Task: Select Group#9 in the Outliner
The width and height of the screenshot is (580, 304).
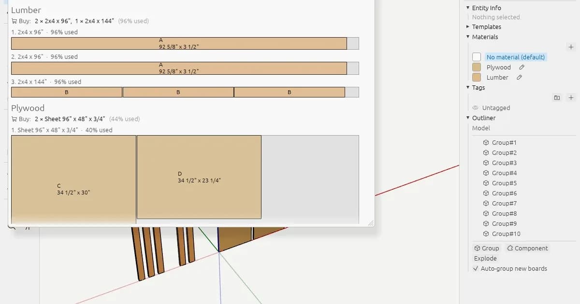Action: pyautogui.click(x=504, y=223)
